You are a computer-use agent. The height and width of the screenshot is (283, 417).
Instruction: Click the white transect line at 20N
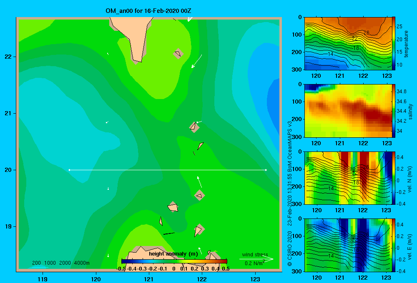(x=168, y=170)
